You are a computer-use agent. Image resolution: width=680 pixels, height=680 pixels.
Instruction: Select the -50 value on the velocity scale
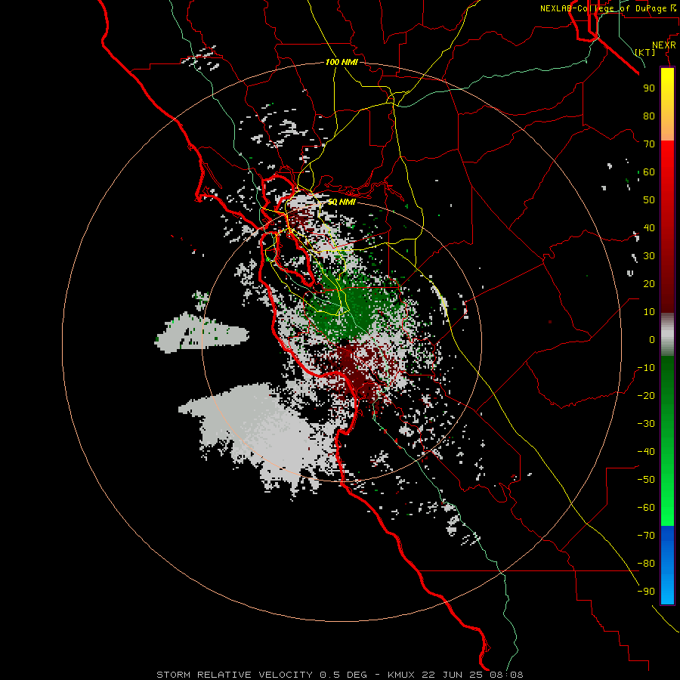pos(646,480)
